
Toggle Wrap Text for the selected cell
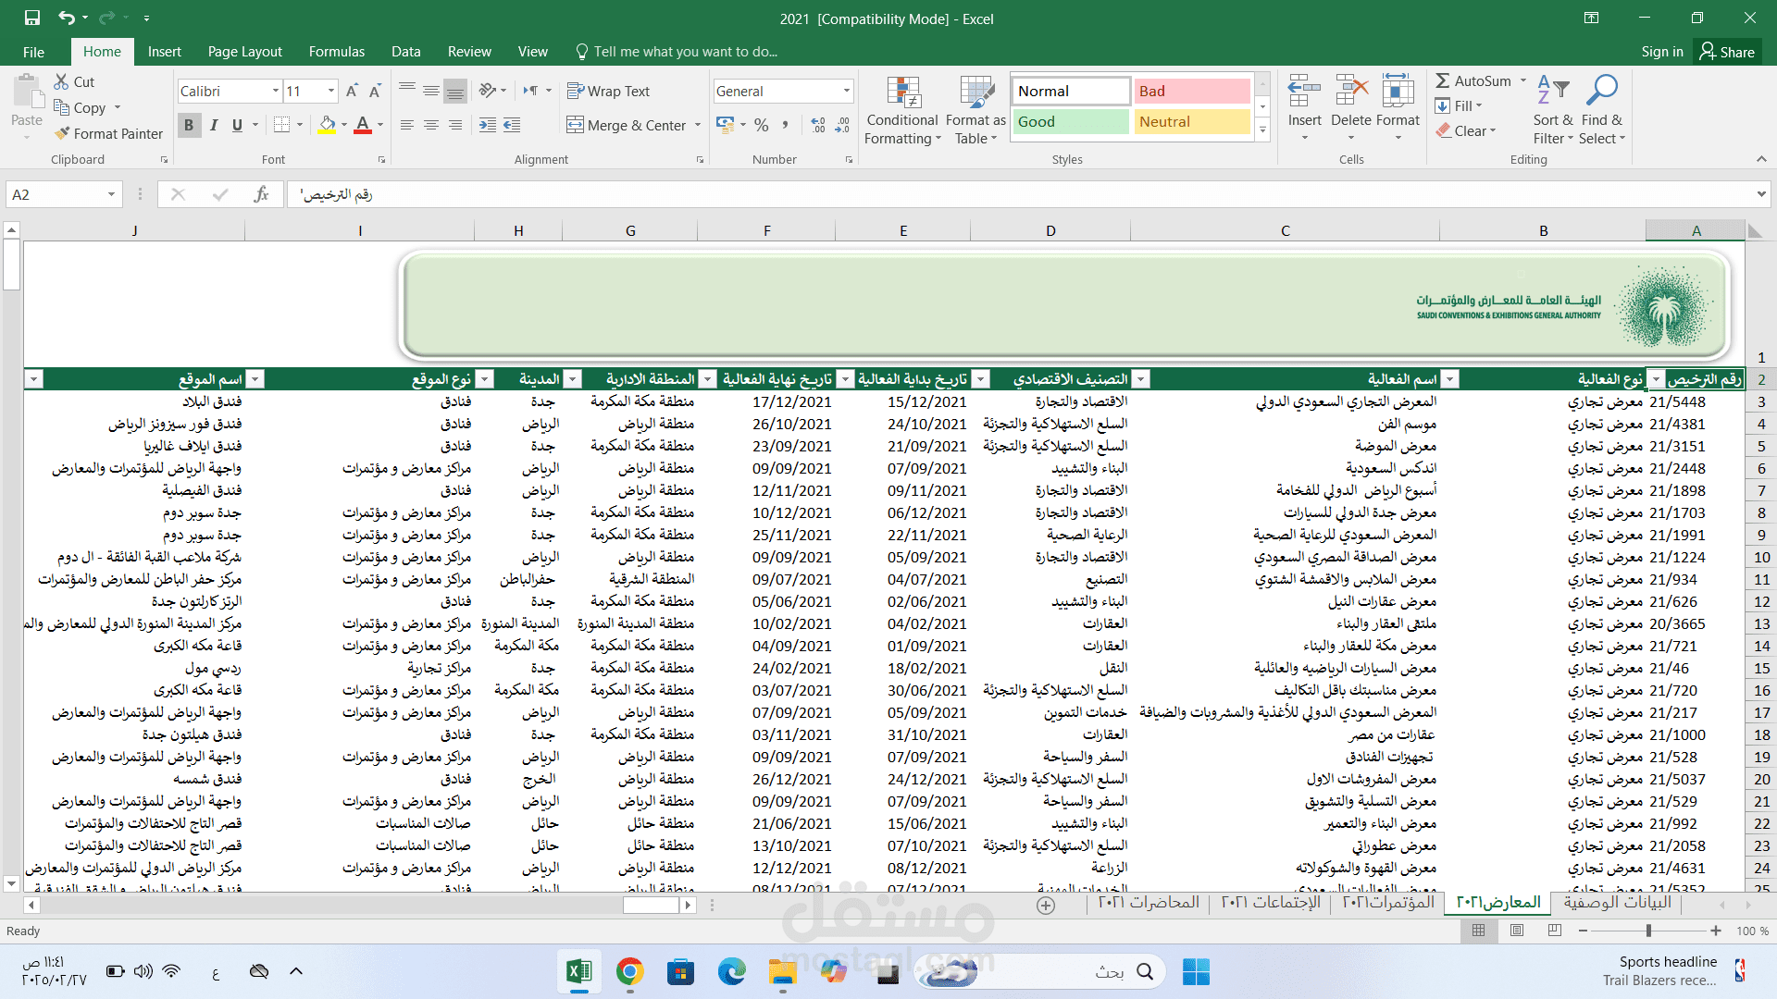tap(608, 91)
